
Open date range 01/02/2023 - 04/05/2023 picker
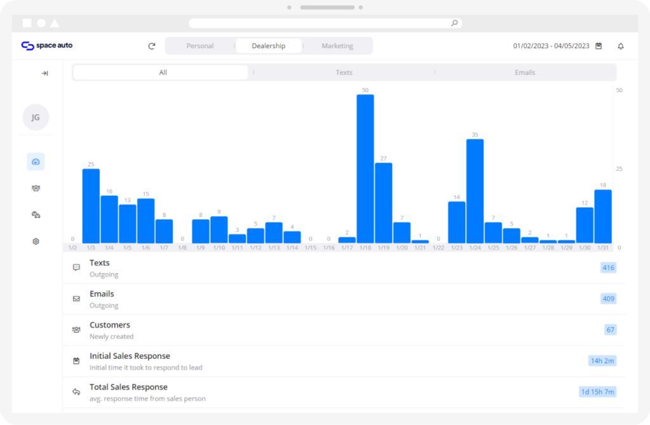(x=552, y=46)
